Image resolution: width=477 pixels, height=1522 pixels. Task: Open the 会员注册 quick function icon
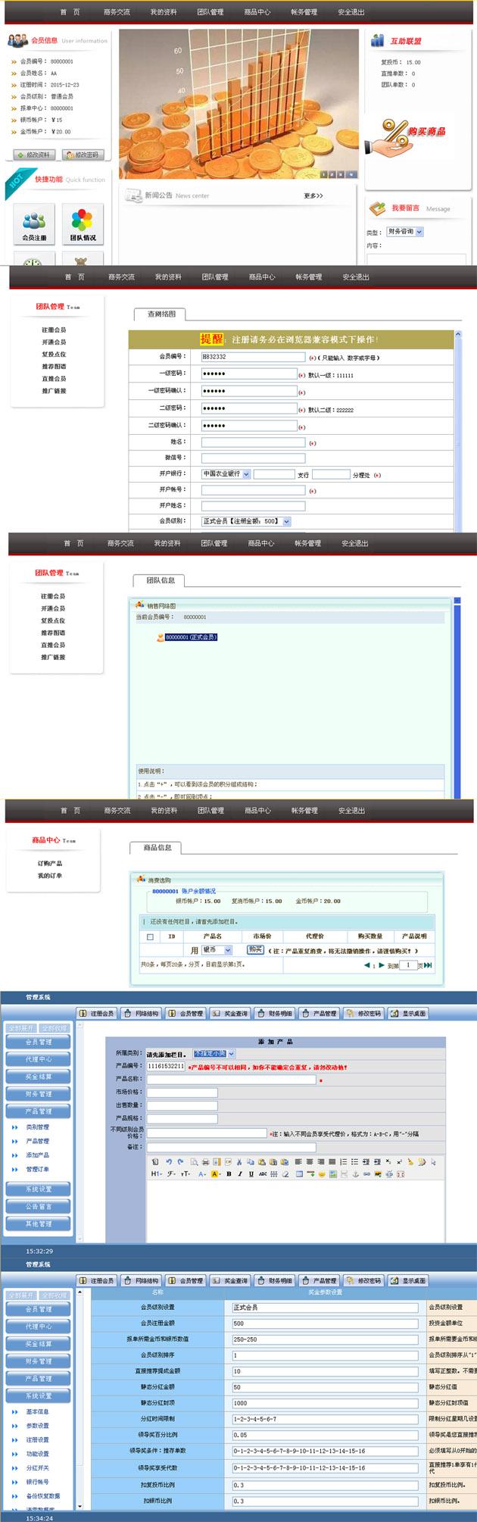pos(34,223)
